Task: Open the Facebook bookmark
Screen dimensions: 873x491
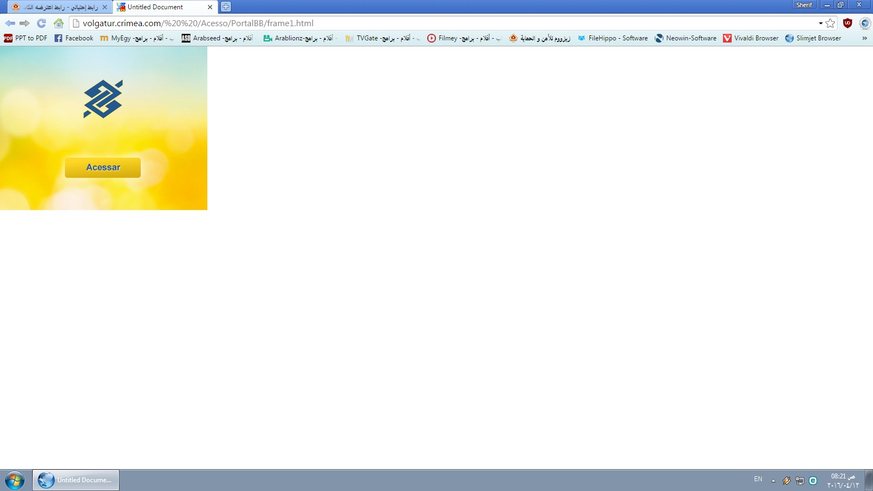Action: point(74,38)
